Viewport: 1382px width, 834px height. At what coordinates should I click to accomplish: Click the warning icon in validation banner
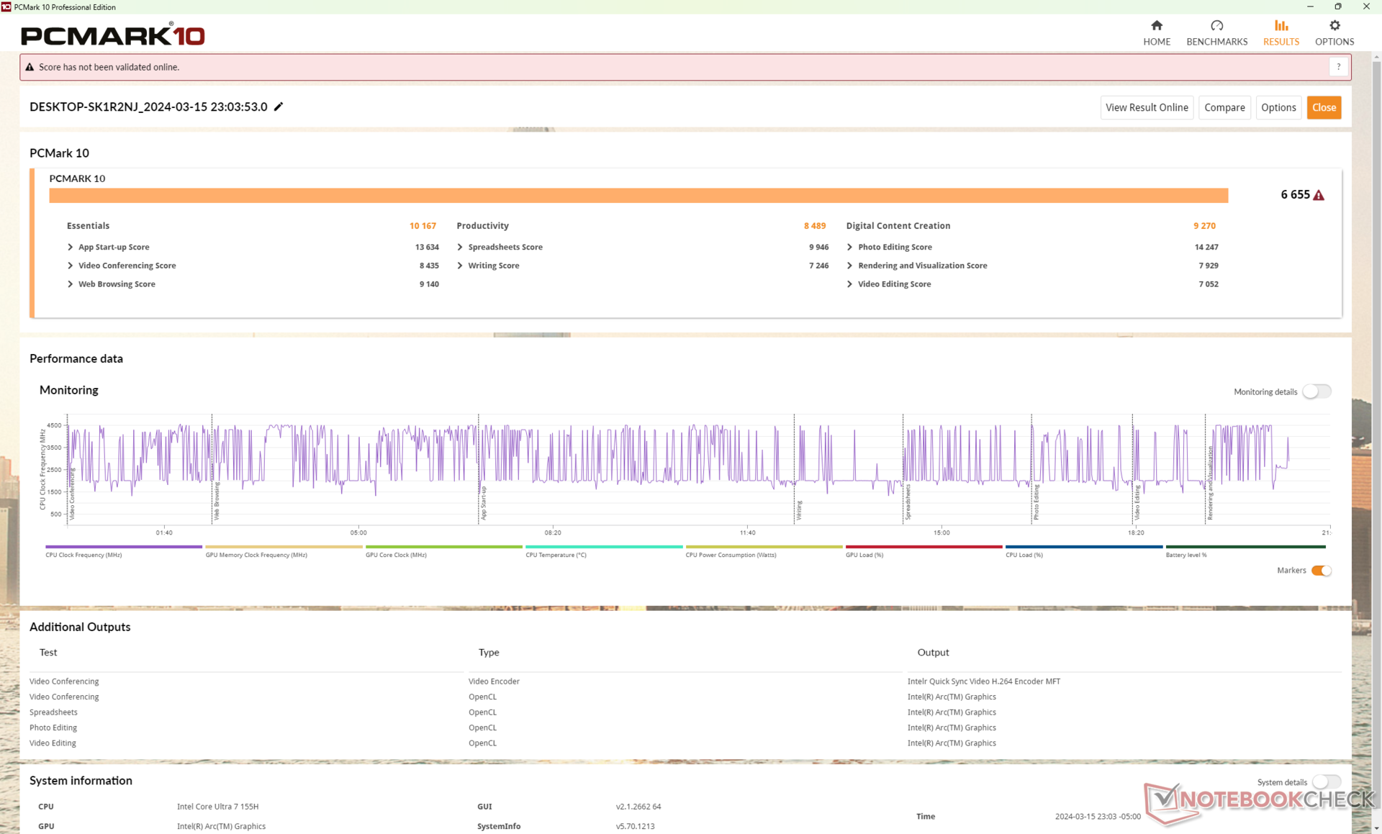[30, 67]
